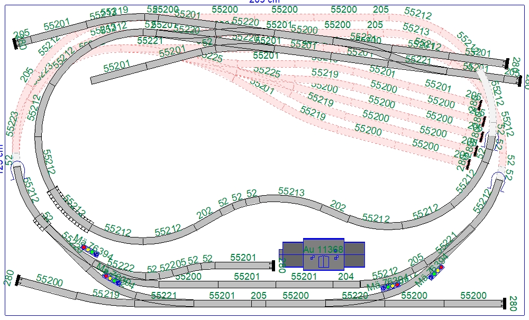Click the uppermost buffer stop at top-right
Image resolution: width=529 pixels, height=320 pixels.
pyautogui.click(x=506, y=62)
